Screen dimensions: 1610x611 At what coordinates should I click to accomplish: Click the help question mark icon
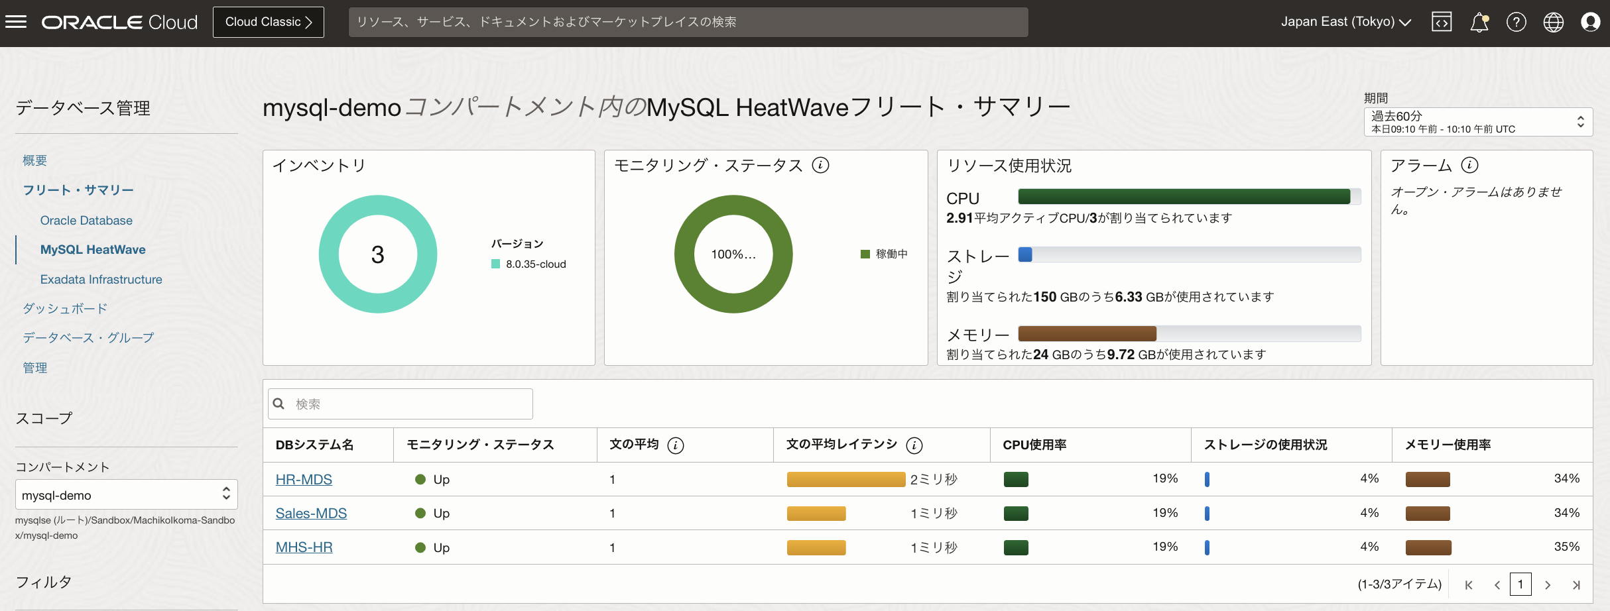point(1516,22)
